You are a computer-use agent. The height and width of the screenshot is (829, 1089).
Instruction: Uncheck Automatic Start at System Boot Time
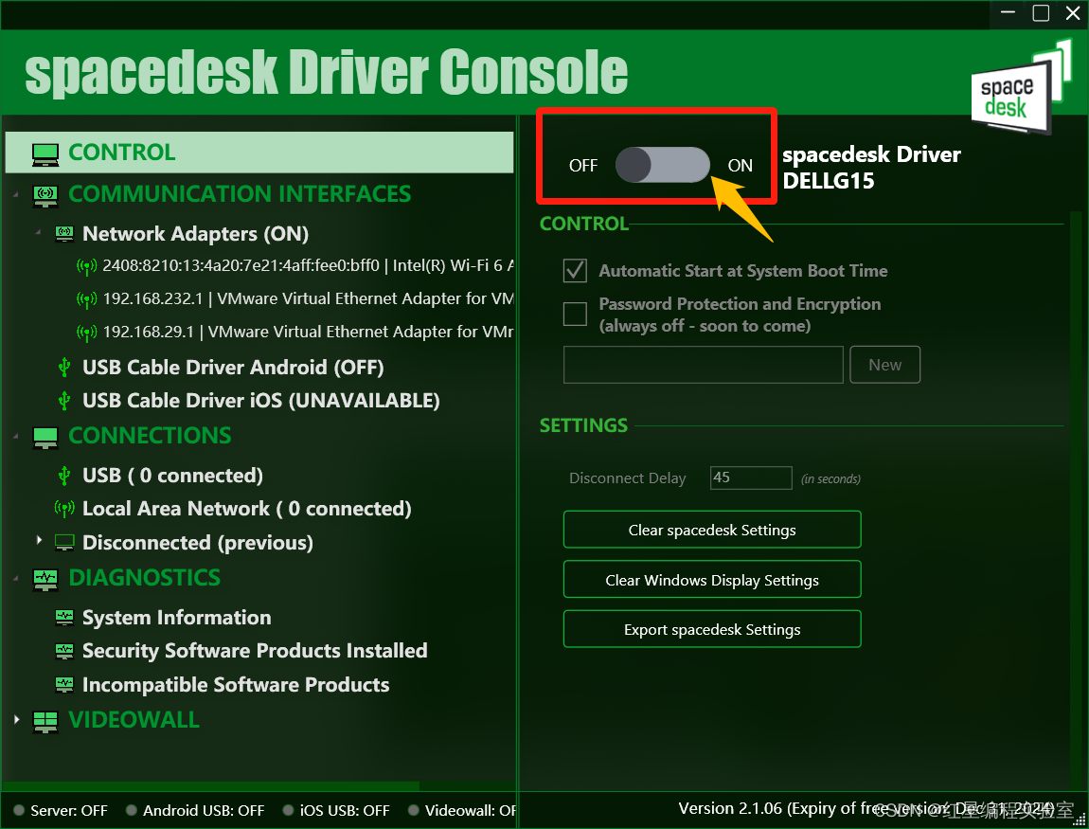[x=575, y=270]
